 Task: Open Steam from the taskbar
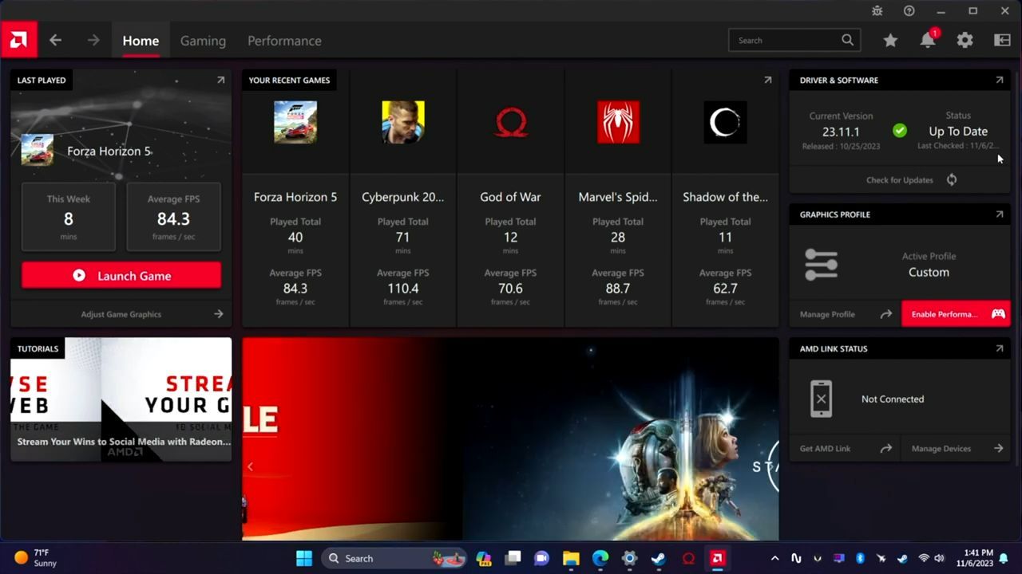(659, 558)
